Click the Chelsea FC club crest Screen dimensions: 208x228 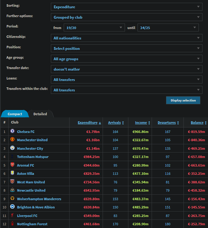pos(12,131)
